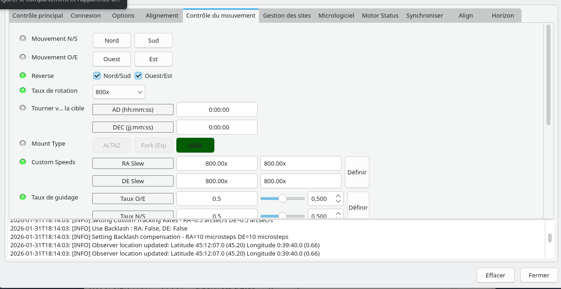Decrease the Taux O/E spinbox value

(338, 202)
